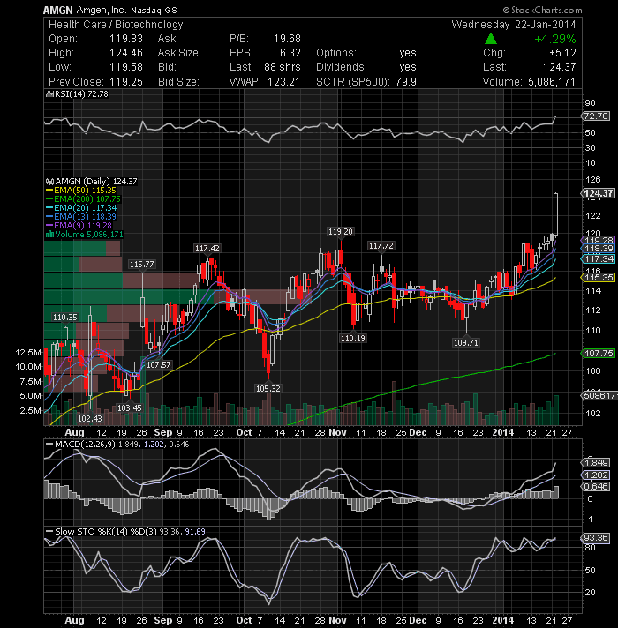
Task: Click the Low value 119.58
Action: pyautogui.click(x=126, y=67)
